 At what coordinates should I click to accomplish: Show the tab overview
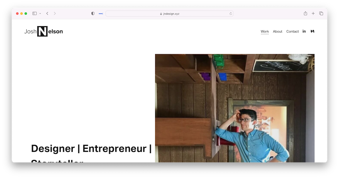point(321,14)
